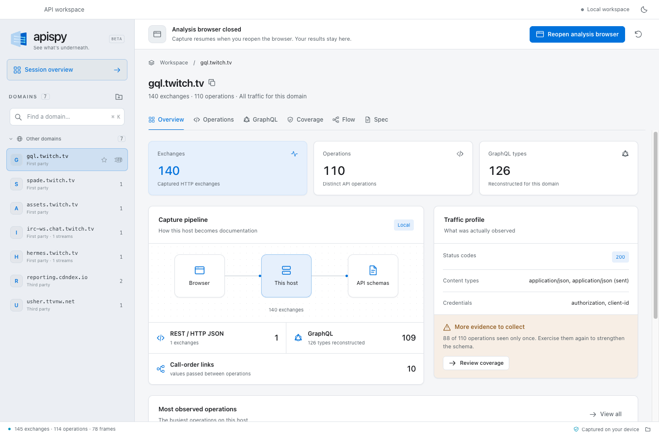Click the GraphQL types card icon

[625, 154]
